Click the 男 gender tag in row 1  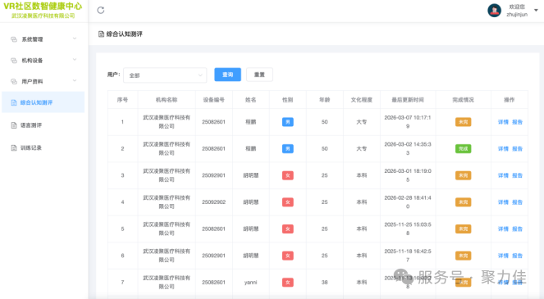point(288,122)
